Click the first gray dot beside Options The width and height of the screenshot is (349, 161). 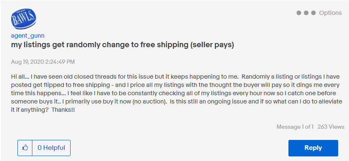click(299, 13)
